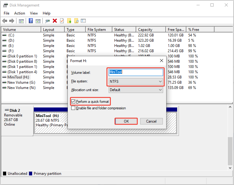This screenshot has height=185, width=234.
Task: Click drive icon of New Volume (G:)
Action: (4, 82)
